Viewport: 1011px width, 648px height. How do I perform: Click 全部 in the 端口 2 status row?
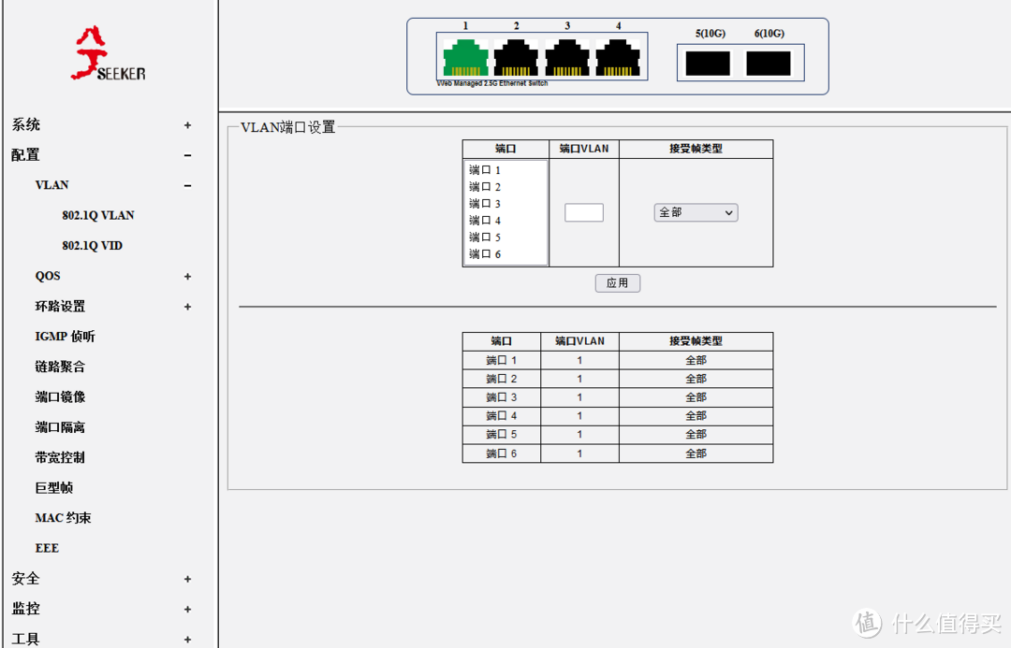tap(696, 379)
